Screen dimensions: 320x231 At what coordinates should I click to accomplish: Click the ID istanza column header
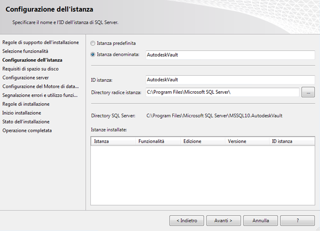pos(292,141)
